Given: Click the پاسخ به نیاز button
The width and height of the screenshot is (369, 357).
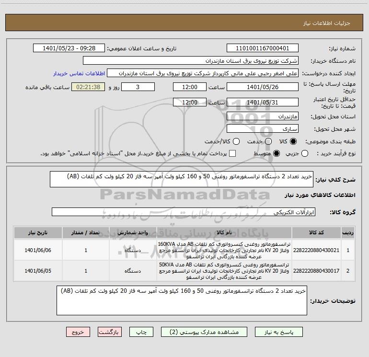Looking at the screenshot, I should [x=278, y=332].
